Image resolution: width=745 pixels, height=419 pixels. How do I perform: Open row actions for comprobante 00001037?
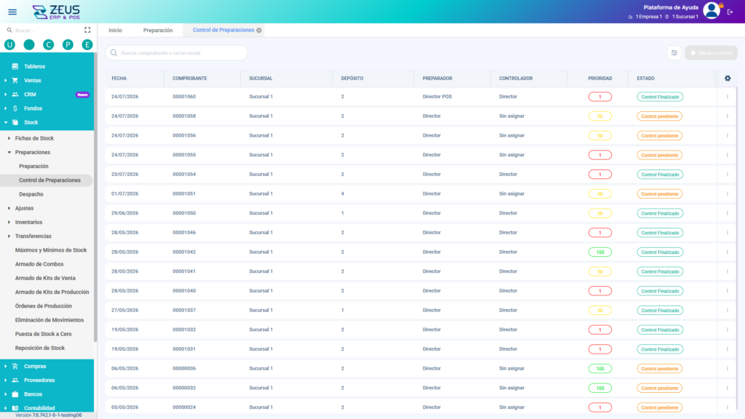[x=727, y=310]
